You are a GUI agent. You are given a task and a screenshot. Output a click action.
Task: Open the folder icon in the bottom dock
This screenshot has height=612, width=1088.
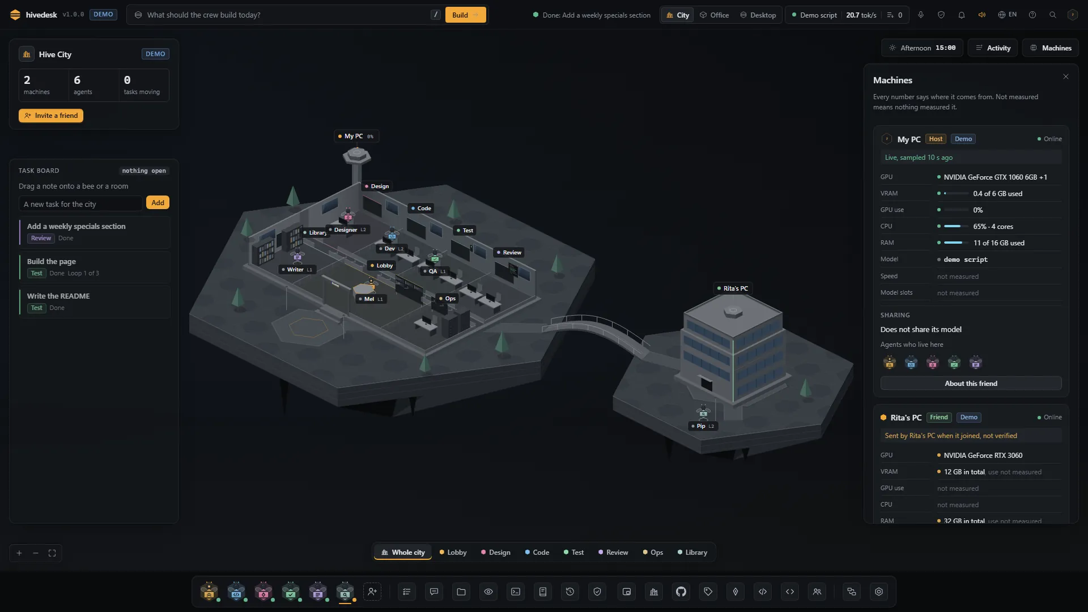[x=461, y=592]
